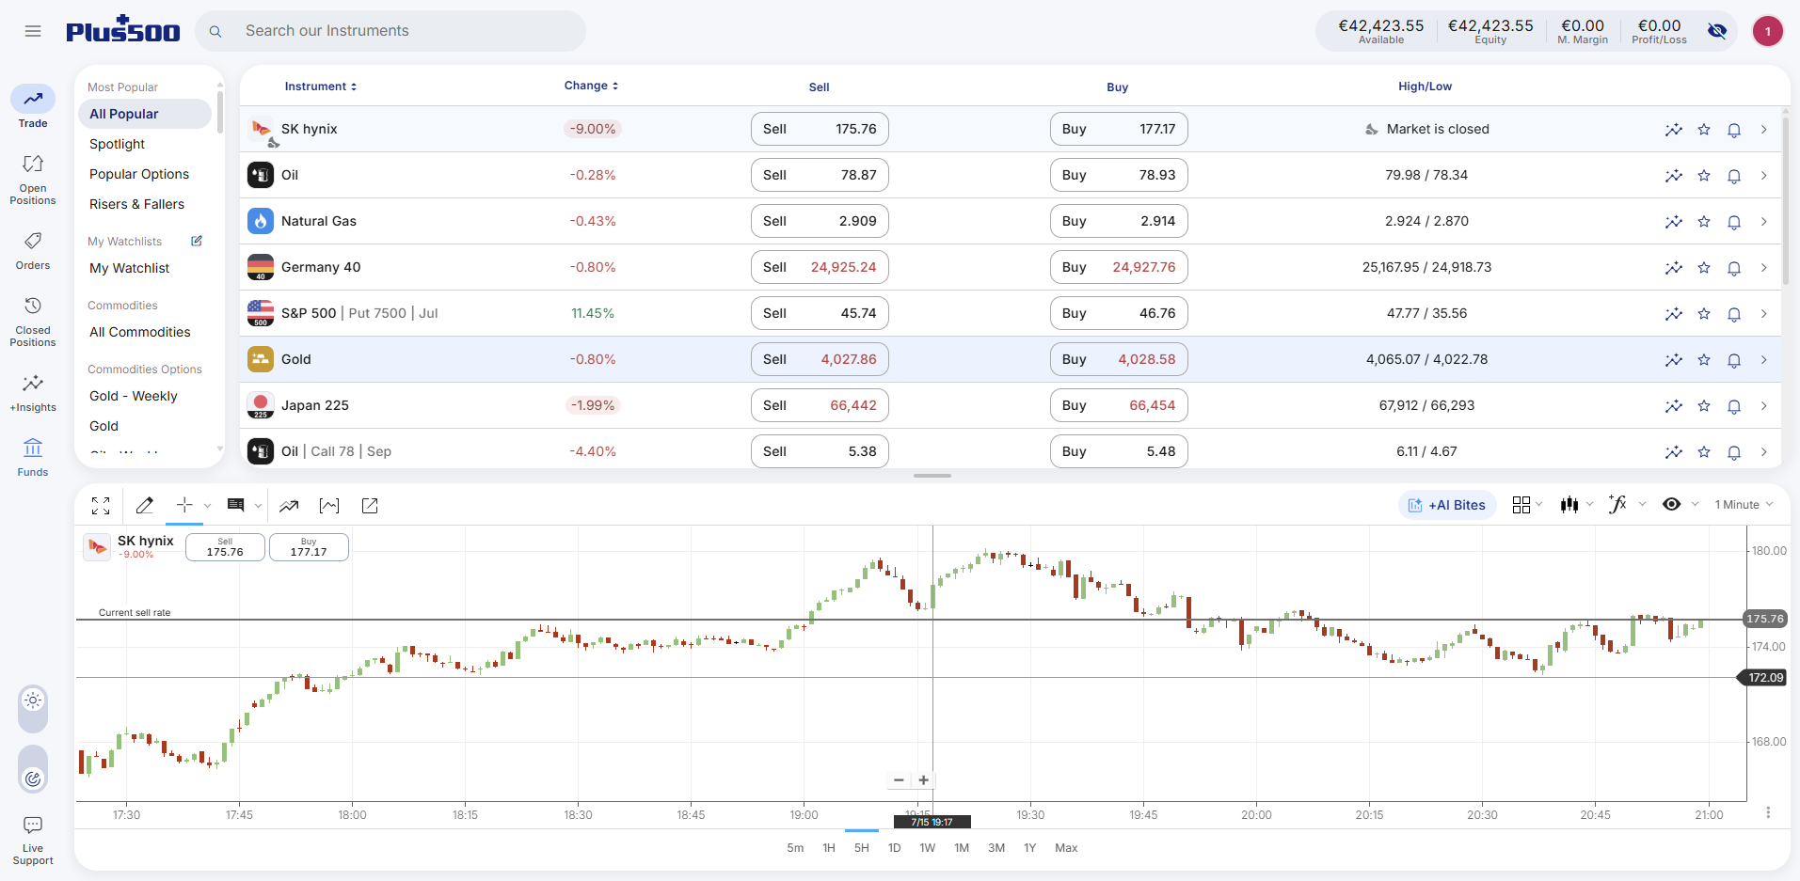The height and width of the screenshot is (881, 1800).
Task: Edit My Watchlists with pencil icon
Action: pyautogui.click(x=197, y=241)
